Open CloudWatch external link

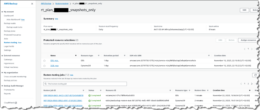pyautogui.click(x=10, y=103)
